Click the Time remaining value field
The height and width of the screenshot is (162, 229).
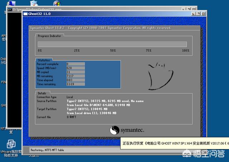[75, 84]
